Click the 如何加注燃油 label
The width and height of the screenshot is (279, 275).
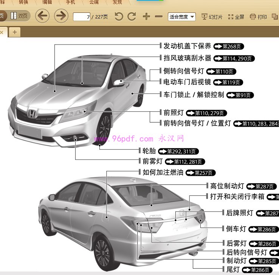pos(163,172)
